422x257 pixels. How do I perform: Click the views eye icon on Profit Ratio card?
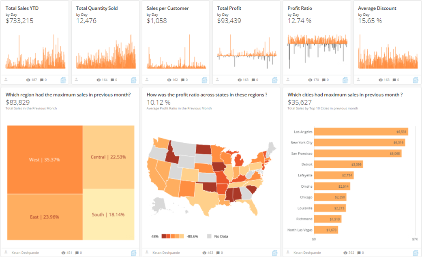(310, 80)
